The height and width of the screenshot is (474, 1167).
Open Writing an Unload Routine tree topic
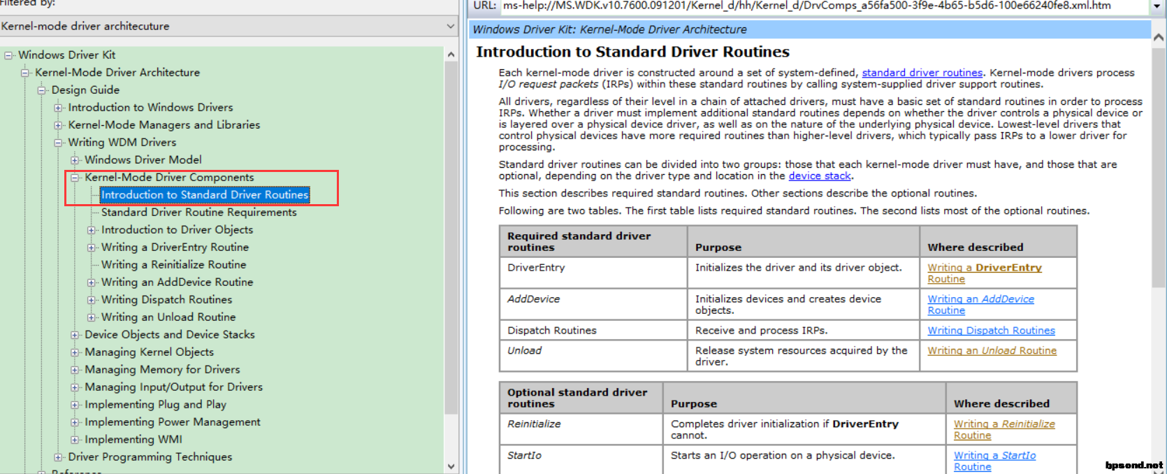point(168,317)
